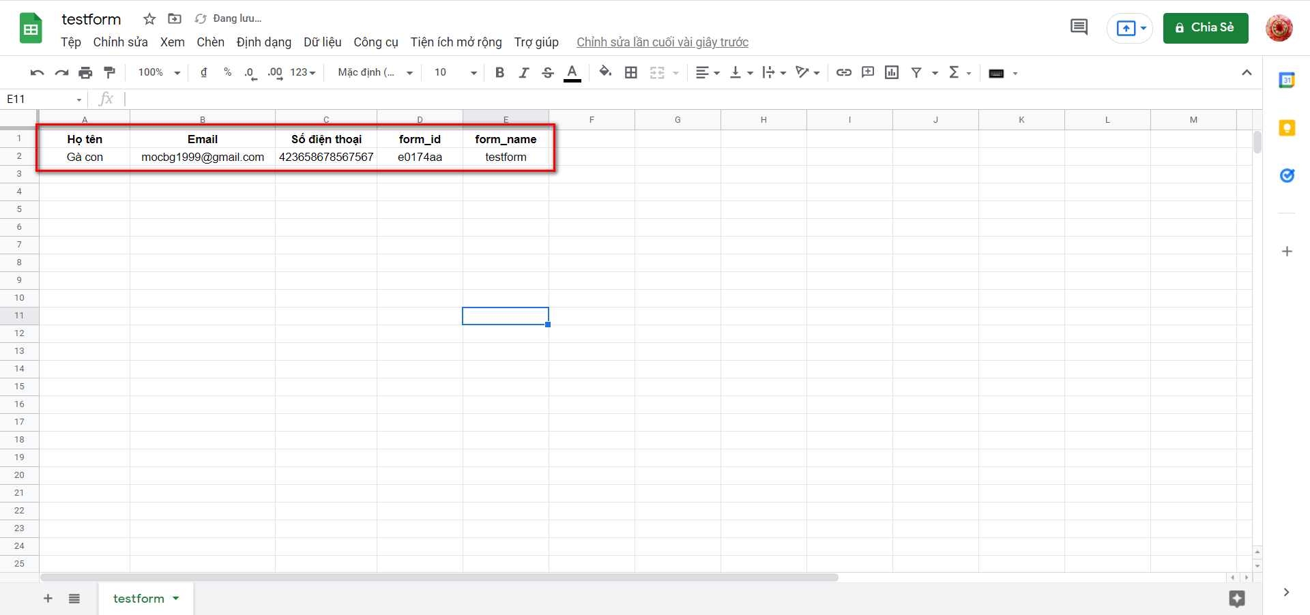1310x615 pixels.
Task: Click the Undo icon
Action: pyautogui.click(x=38, y=72)
